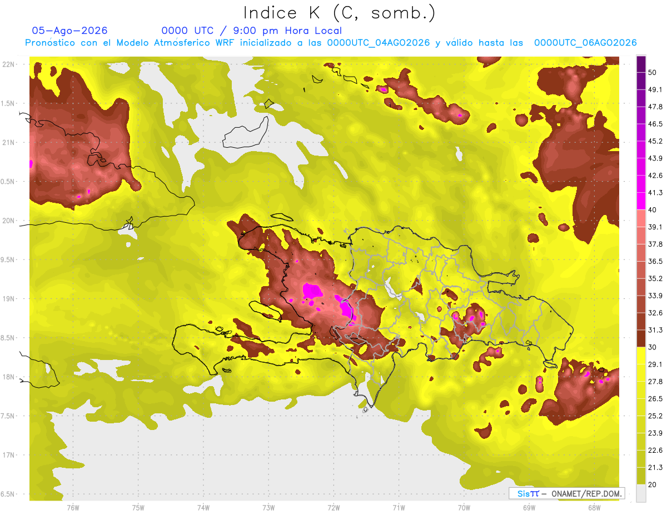The image size is (667, 515).
Task: Click the '7.5N' latitude axis label
Action: pos(8,416)
